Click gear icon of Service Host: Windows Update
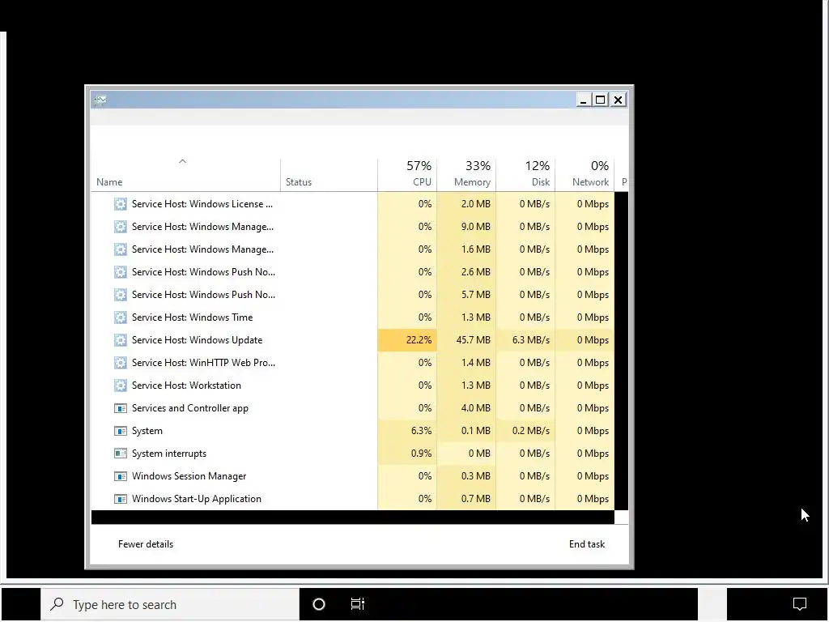Viewport: 829px width, 622px height. [x=121, y=340]
